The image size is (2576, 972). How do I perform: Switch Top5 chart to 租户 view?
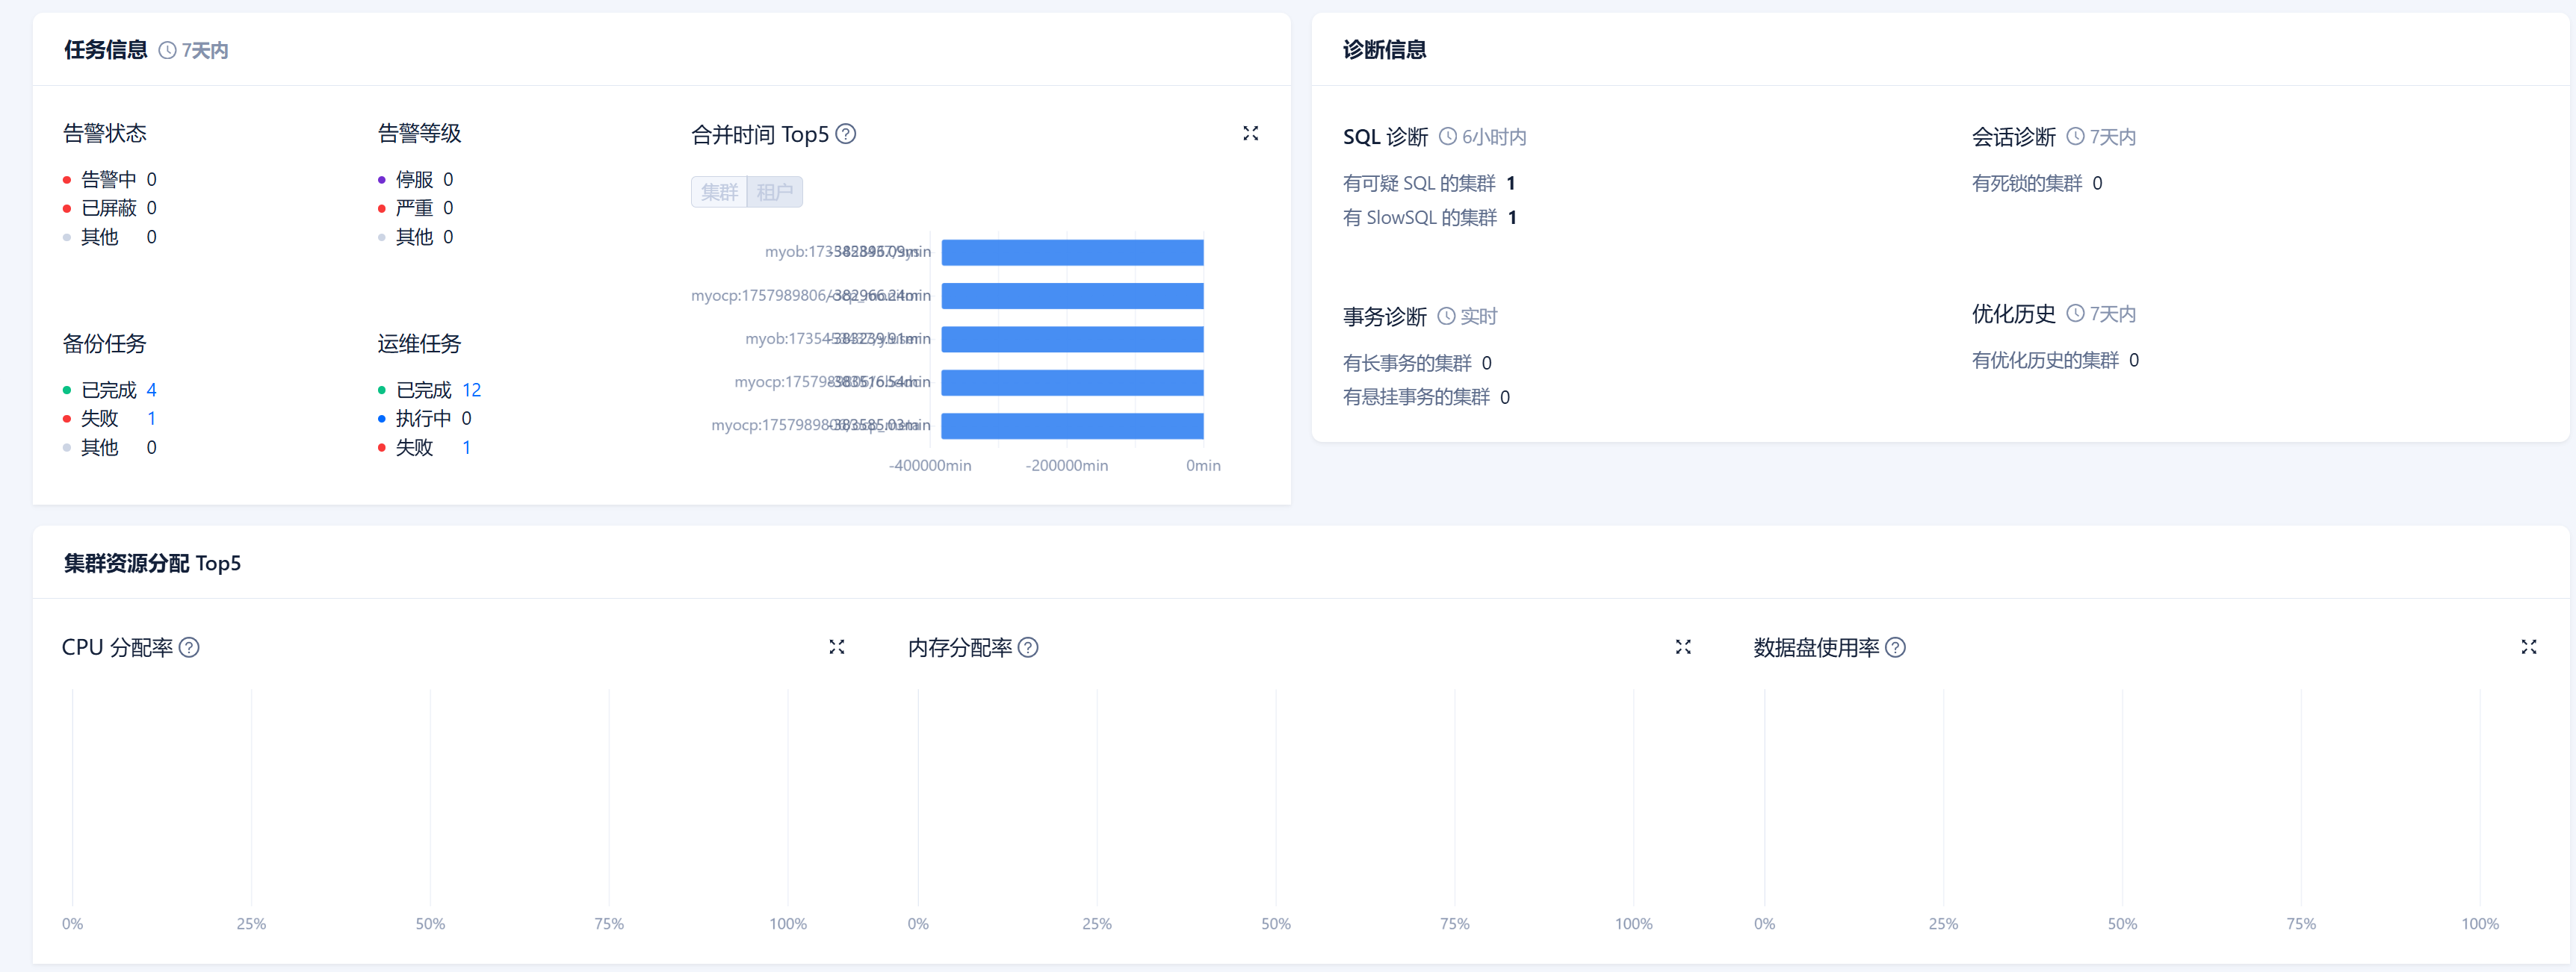tap(775, 192)
